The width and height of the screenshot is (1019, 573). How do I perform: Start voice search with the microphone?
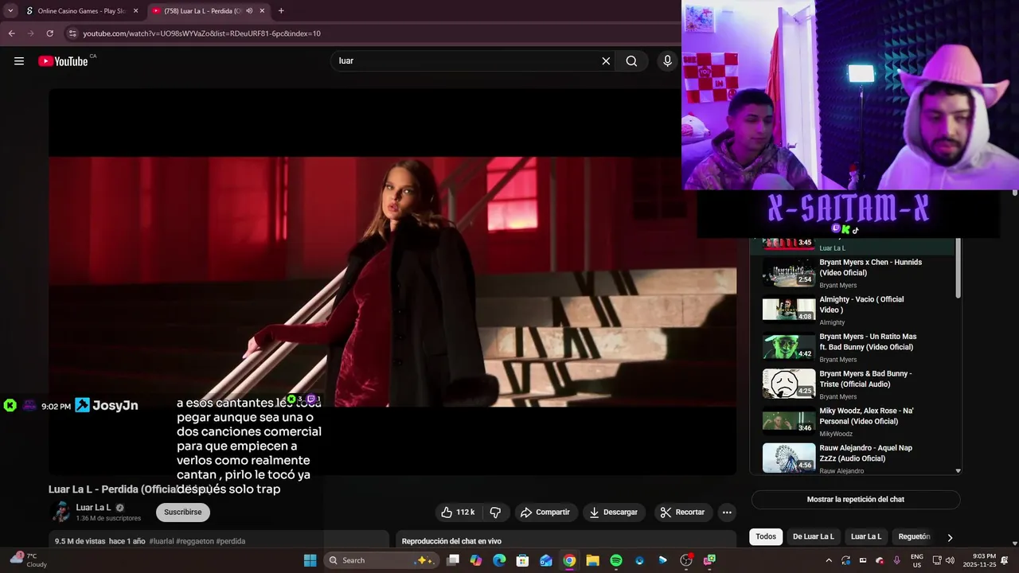(x=667, y=61)
